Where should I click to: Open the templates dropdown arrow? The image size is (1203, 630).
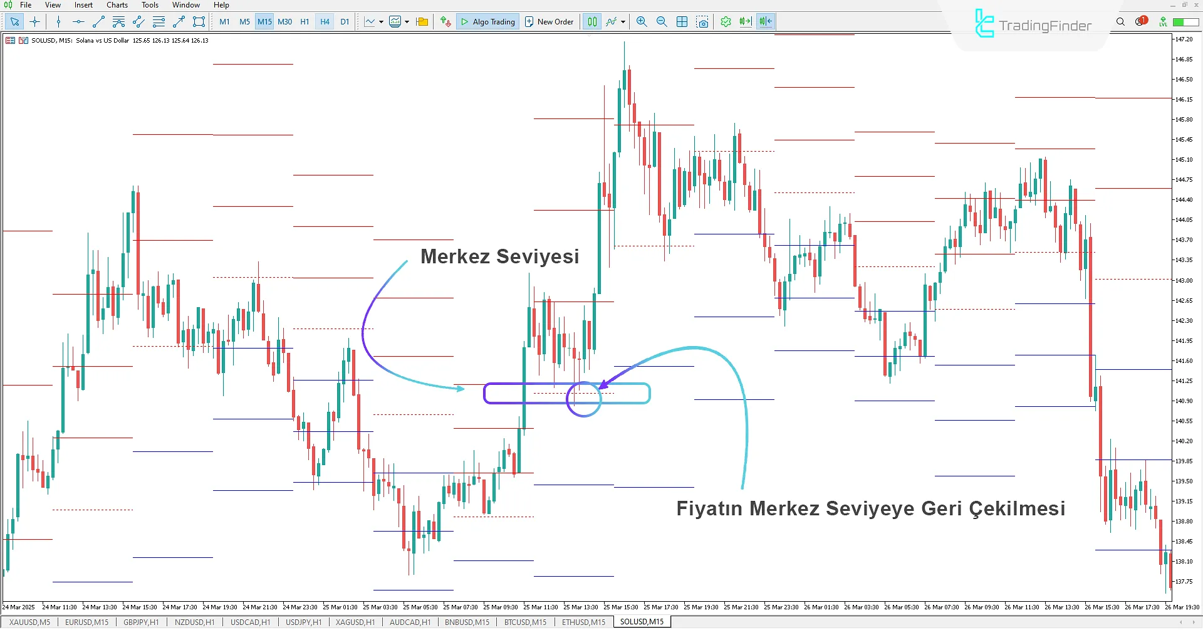point(407,22)
